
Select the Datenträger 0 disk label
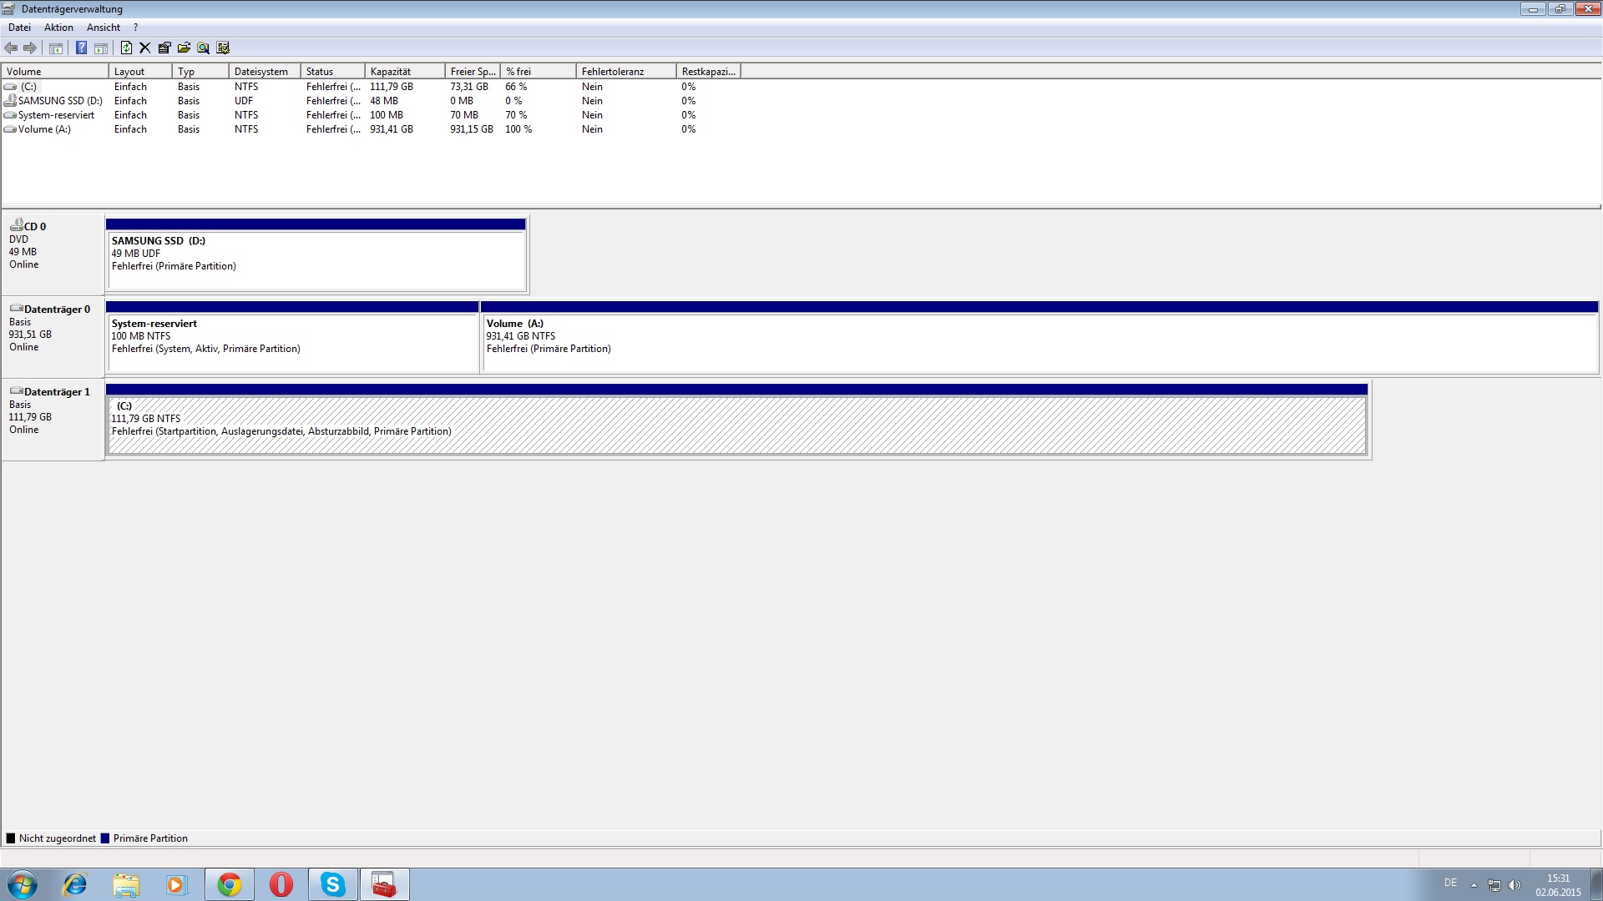click(x=52, y=329)
